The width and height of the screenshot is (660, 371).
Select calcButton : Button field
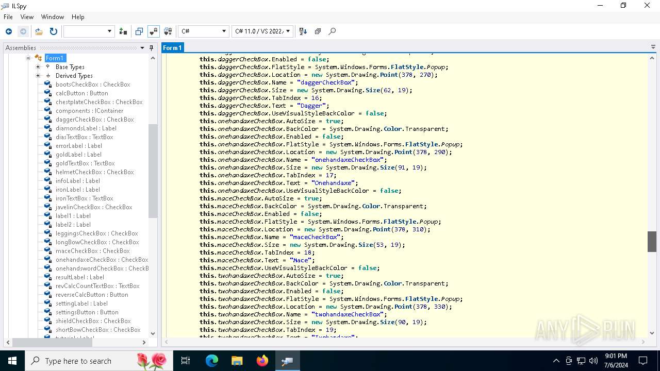82,93
